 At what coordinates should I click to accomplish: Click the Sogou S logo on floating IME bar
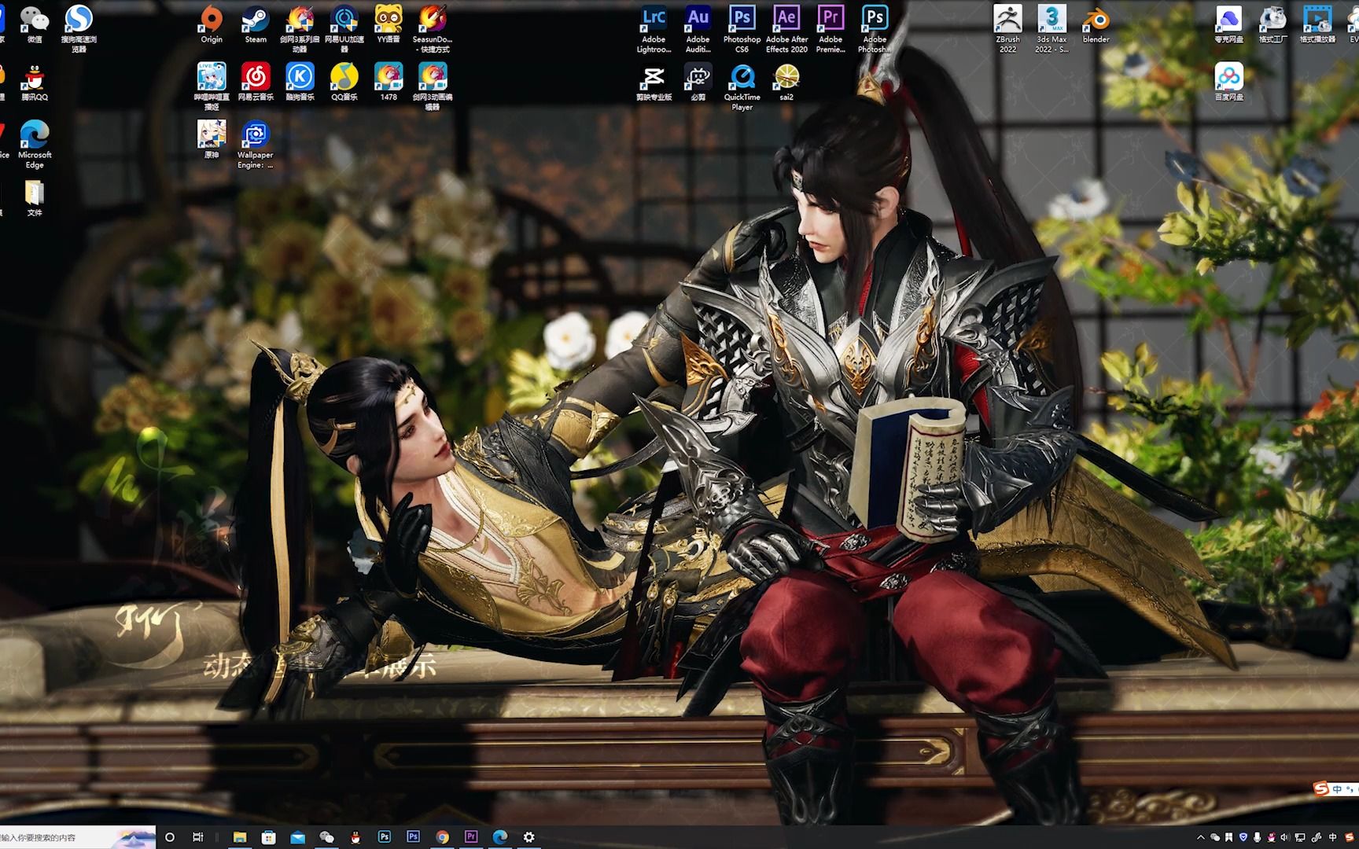click(1322, 788)
